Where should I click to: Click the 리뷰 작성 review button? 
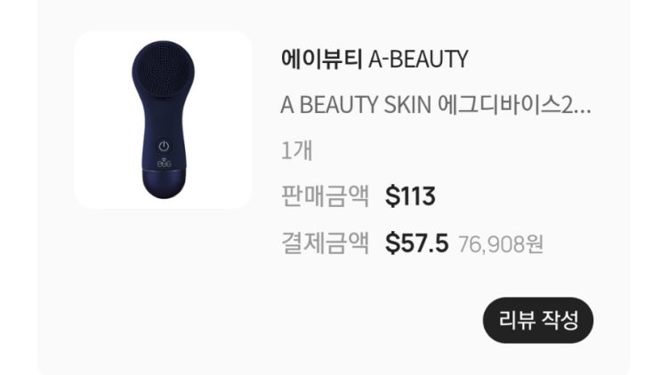point(538,320)
